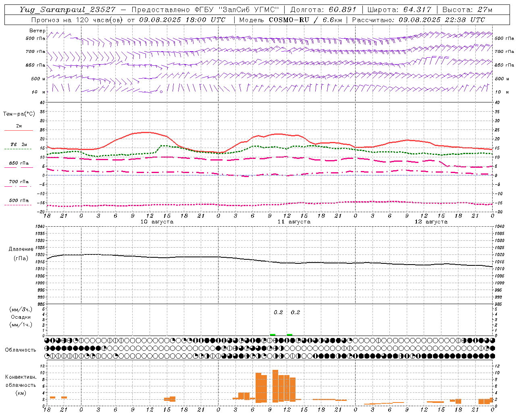Screen dimensions: 516x413
Task: Click the '2м' temperature legend entry
Action: [x=19, y=126]
